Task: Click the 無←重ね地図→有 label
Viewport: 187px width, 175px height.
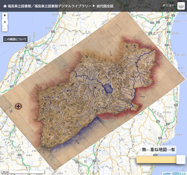Action: coord(158,150)
